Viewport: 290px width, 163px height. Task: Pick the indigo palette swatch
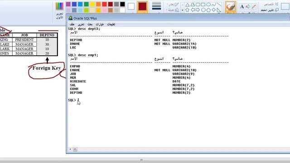tap(74, 4)
